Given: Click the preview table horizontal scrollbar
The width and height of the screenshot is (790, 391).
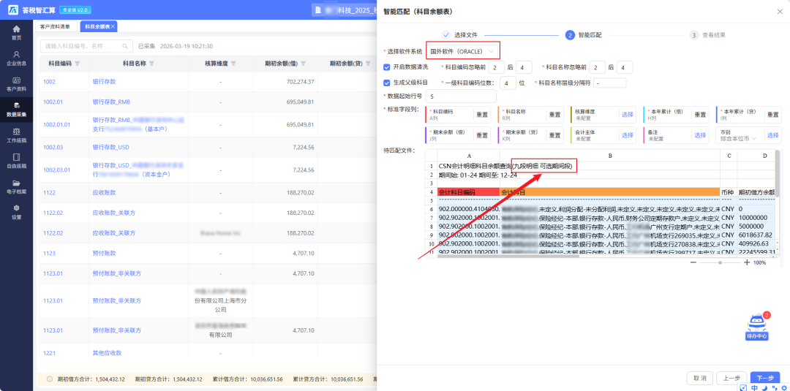Looking at the screenshot, I should [x=508, y=256].
